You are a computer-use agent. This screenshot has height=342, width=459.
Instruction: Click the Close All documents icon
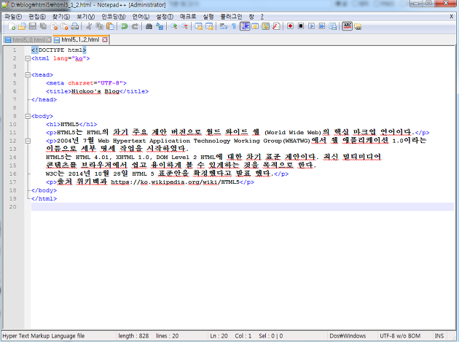(x=64, y=26)
